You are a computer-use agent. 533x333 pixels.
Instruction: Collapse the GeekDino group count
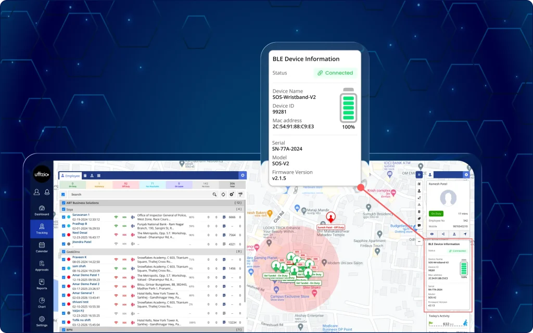[239, 252]
